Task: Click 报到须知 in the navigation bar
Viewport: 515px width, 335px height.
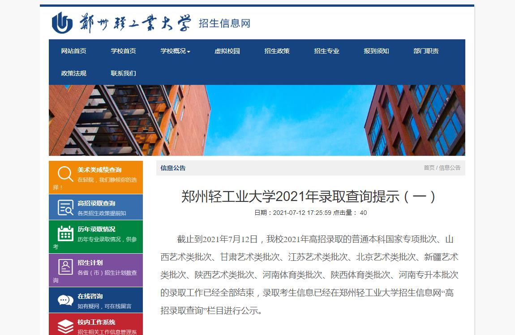Action: [x=376, y=51]
